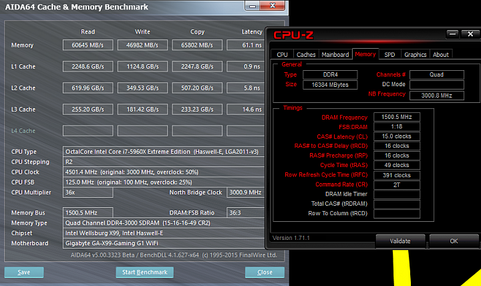Click the Version 1.71.1 text in CPU-Z
Viewport: 481px width, 286px height.
tap(291, 238)
